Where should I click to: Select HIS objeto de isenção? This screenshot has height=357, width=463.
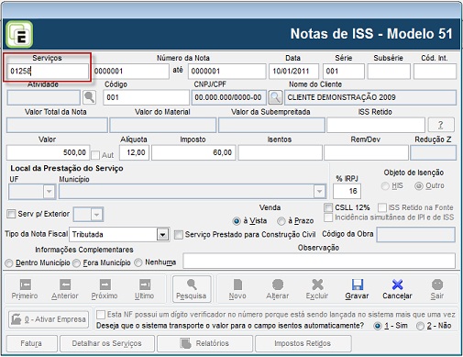(x=385, y=186)
